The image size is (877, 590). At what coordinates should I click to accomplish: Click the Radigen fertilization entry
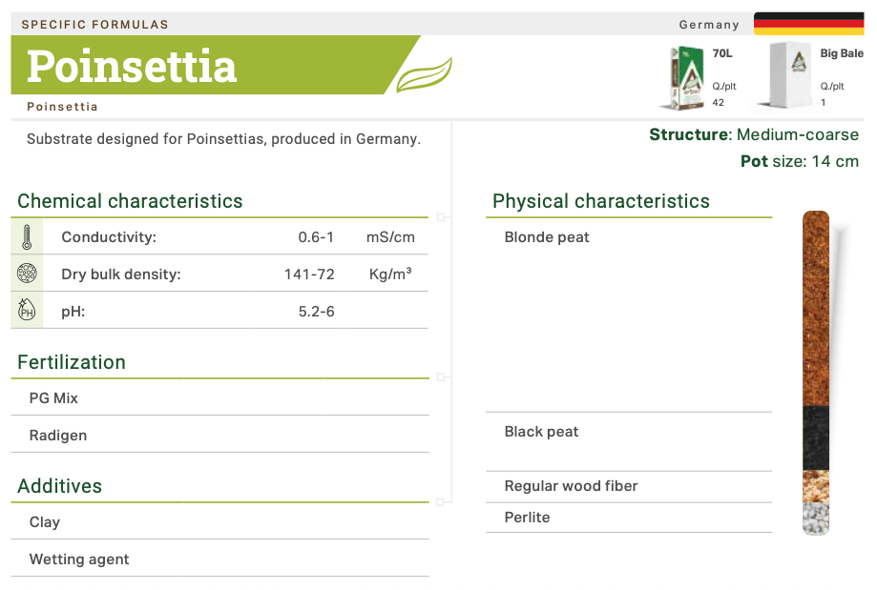pyautogui.click(x=58, y=436)
